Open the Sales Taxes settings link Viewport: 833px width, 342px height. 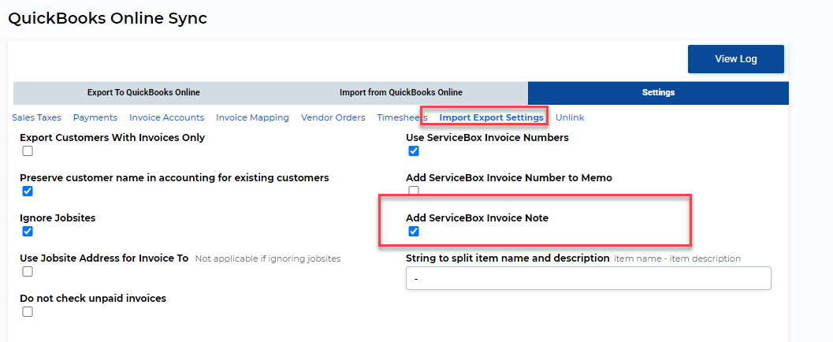[37, 118]
